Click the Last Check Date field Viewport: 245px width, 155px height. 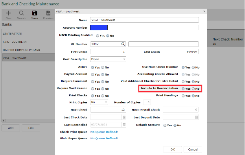[x=106, y=117]
